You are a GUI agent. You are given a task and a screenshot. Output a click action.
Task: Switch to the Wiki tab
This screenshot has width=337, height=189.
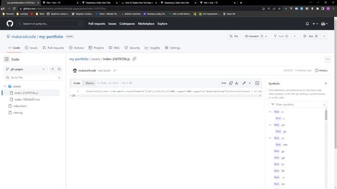114,48
